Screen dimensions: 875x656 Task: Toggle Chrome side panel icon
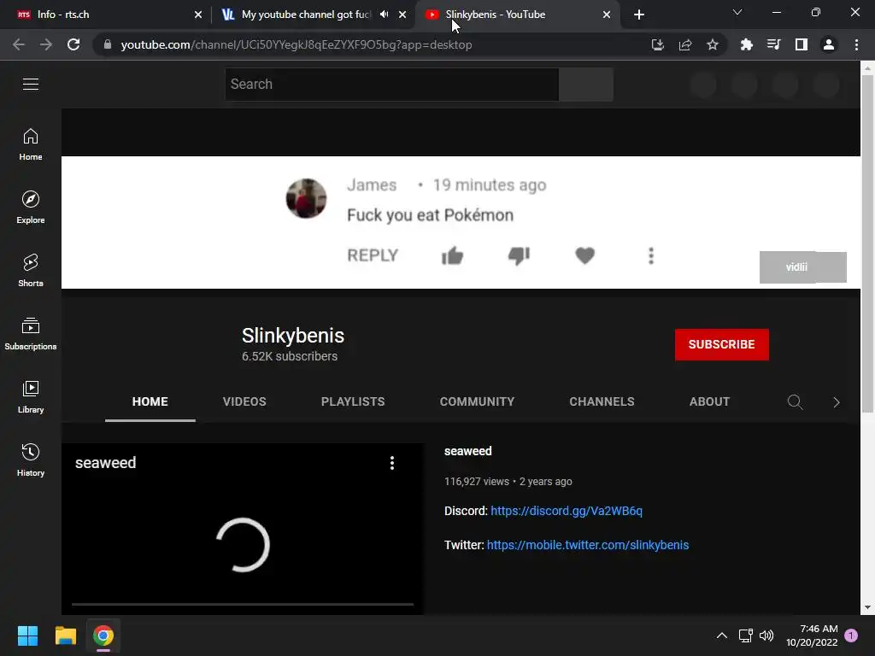[x=802, y=44]
